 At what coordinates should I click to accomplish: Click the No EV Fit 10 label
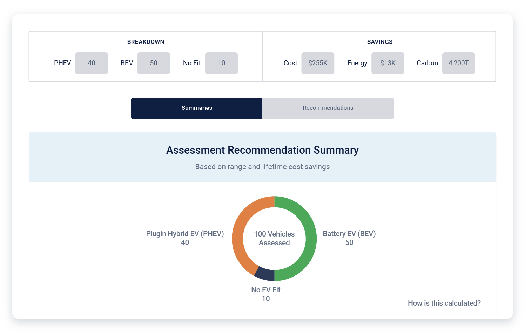265,294
